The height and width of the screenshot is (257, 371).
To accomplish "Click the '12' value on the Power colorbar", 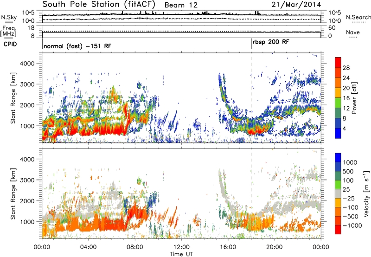I will (346, 109).
